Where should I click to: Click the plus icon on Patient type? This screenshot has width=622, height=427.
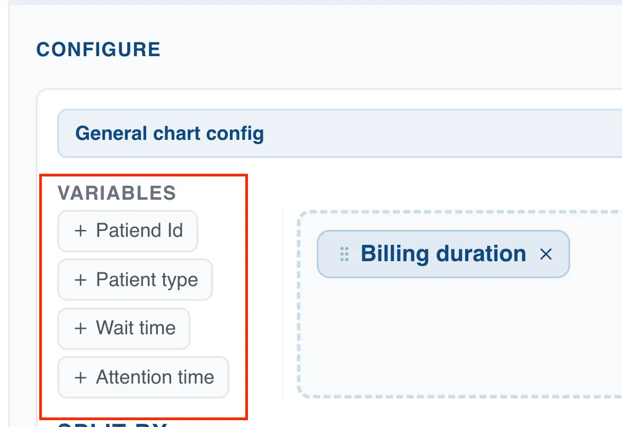(x=81, y=279)
